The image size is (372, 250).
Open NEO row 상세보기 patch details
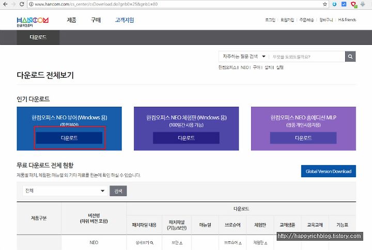click(145, 243)
